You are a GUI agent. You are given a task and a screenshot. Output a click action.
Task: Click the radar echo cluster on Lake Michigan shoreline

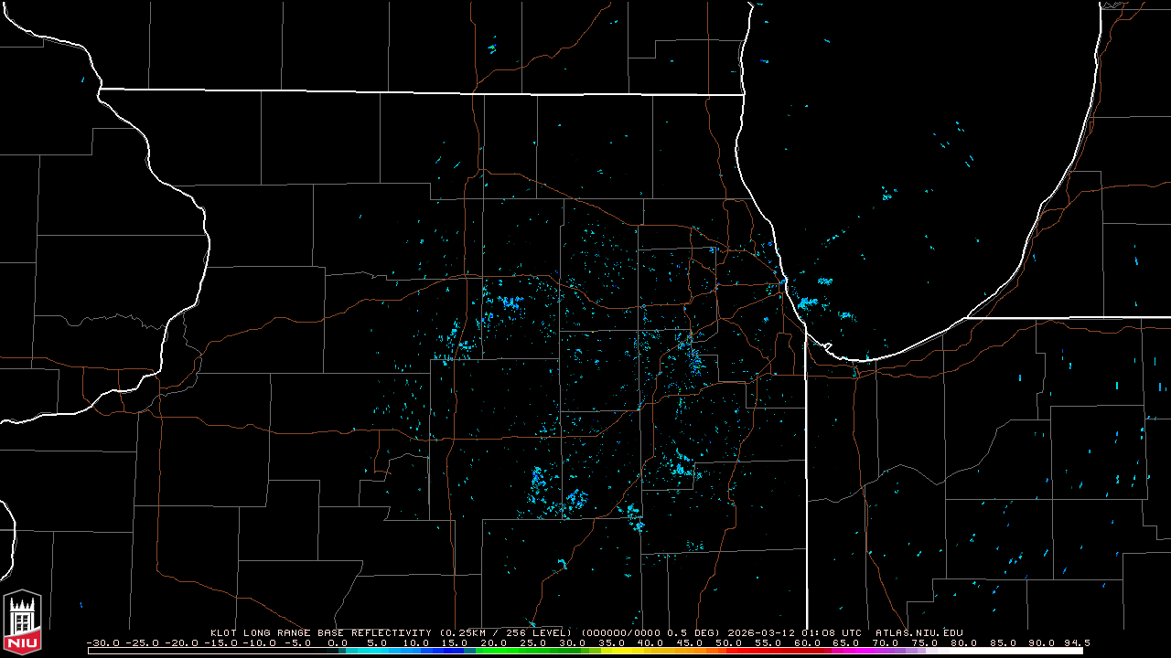[x=807, y=302]
